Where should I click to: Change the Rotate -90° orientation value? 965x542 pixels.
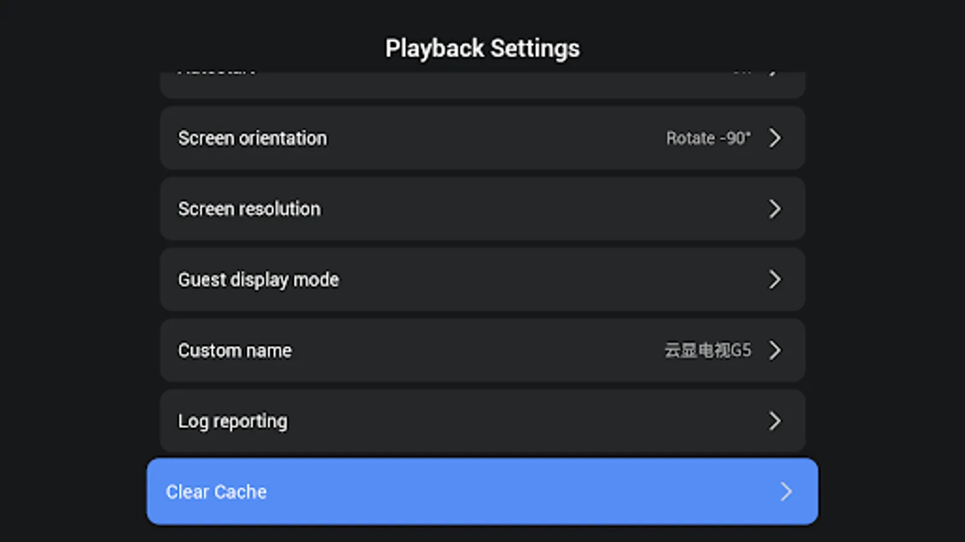(x=708, y=139)
